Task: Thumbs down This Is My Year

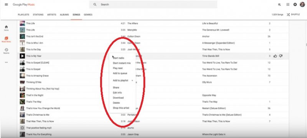Action: (x=281, y=56)
